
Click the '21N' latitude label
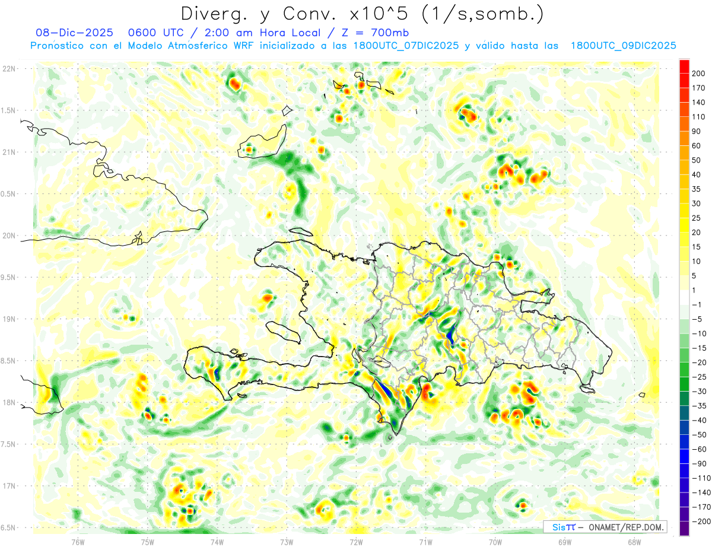[x=8, y=152]
